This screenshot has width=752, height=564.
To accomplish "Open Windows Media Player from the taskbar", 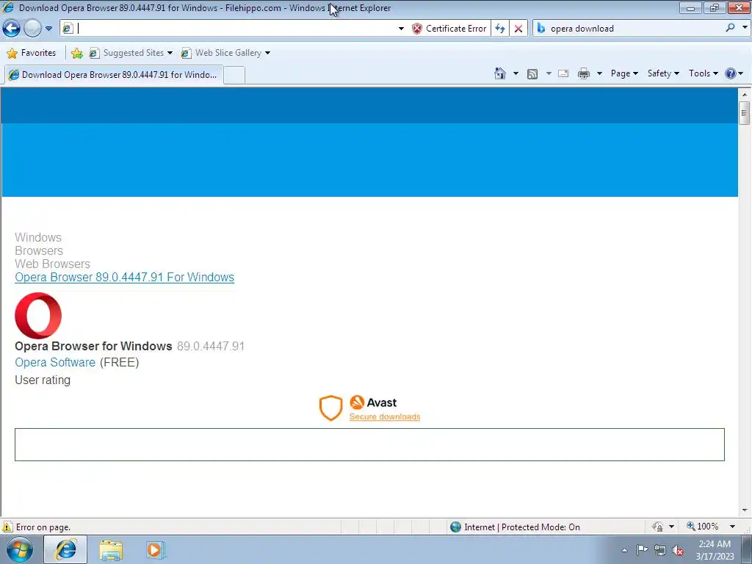I will pyautogui.click(x=155, y=550).
